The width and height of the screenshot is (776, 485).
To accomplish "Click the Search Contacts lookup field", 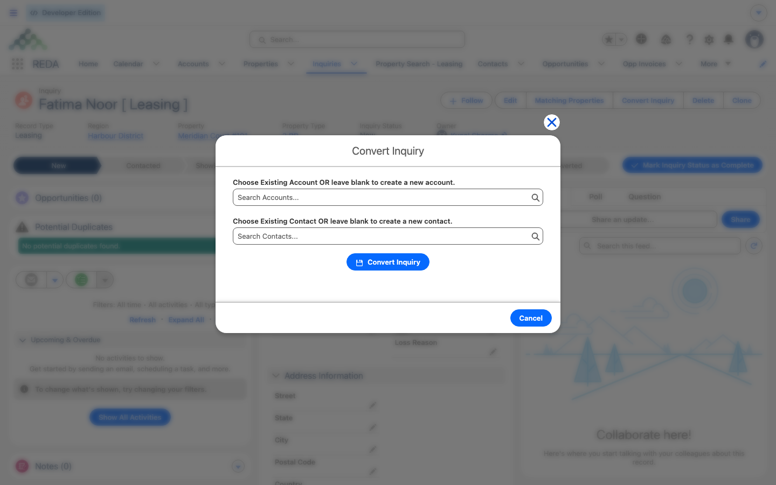I will click(x=387, y=236).
